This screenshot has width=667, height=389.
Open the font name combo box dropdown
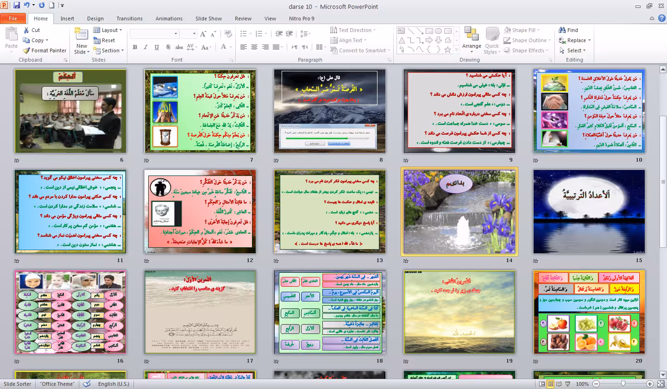coord(176,34)
